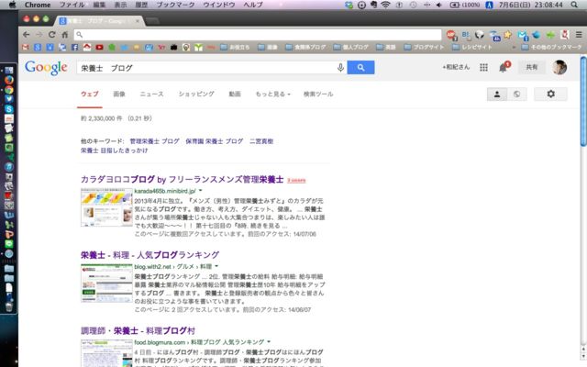Open Google notifications bell

[x=504, y=67]
